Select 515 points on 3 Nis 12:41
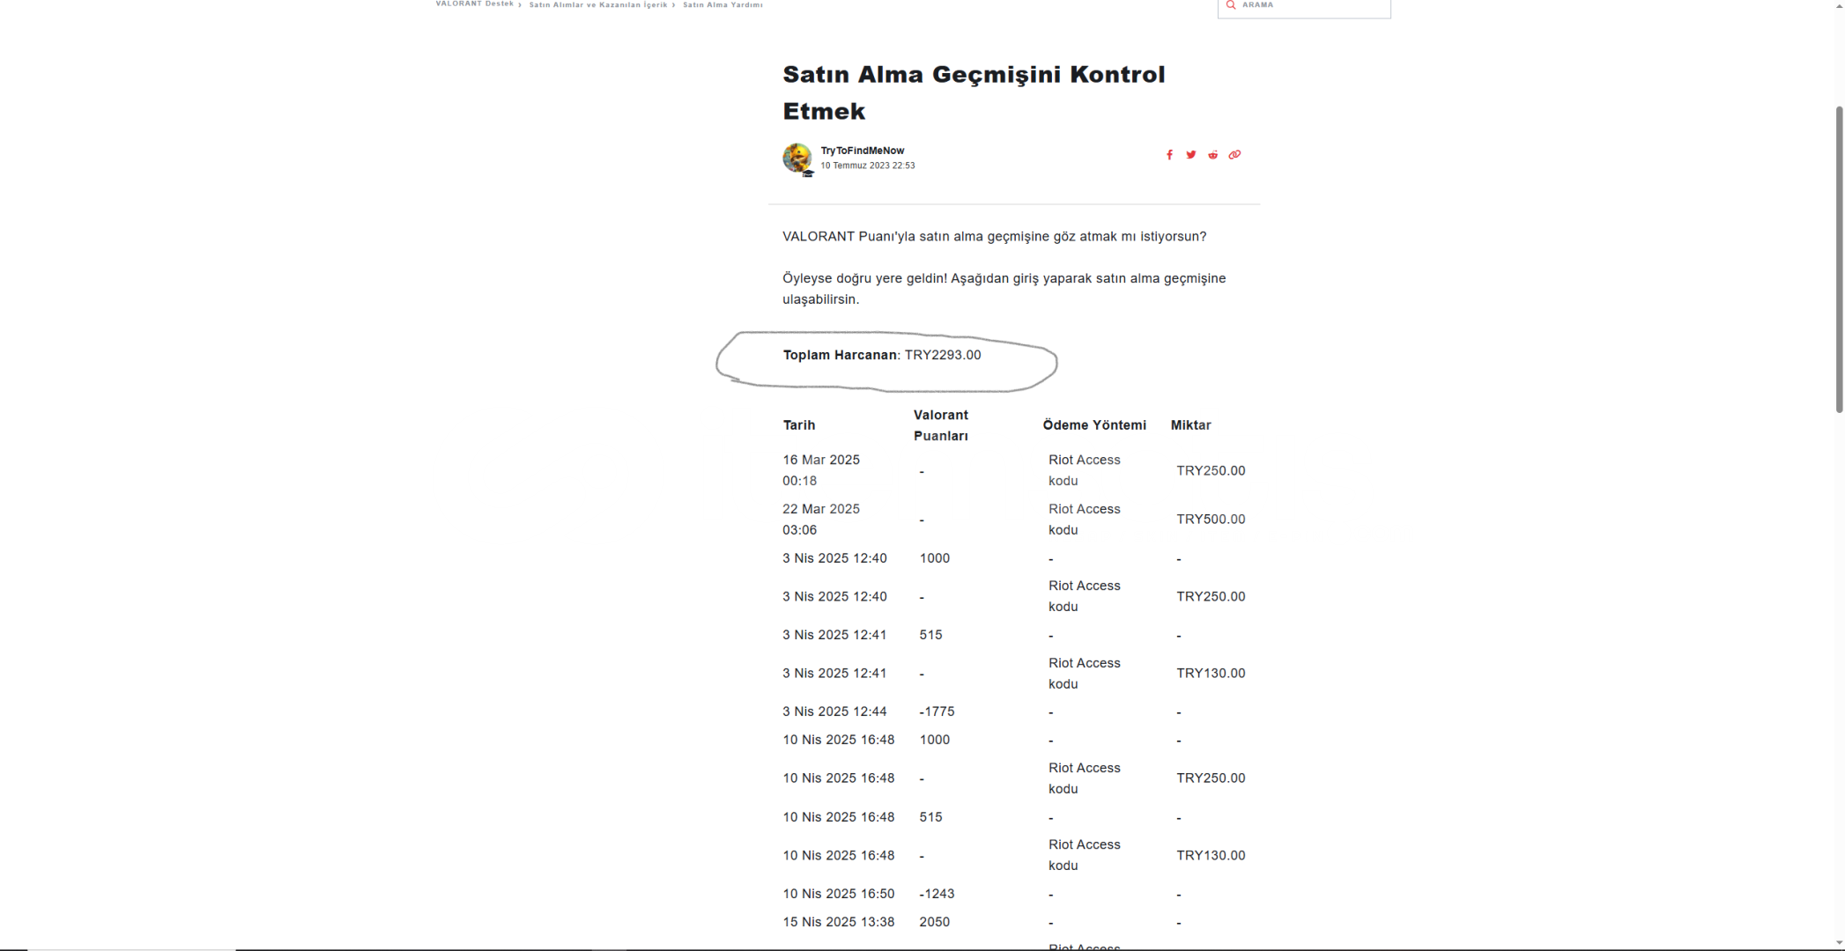Viewport: 1845px width, 951px height. click(930, 635)
